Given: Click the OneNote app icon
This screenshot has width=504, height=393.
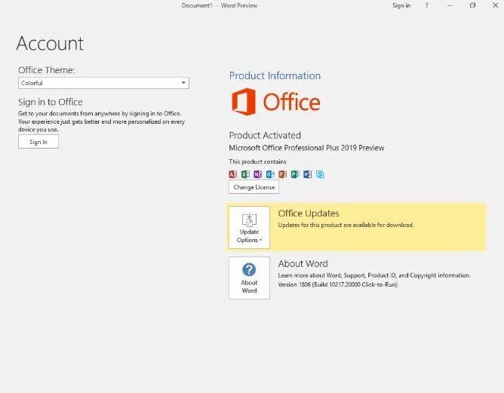Looking at the screenshot, I should [257, 174].
